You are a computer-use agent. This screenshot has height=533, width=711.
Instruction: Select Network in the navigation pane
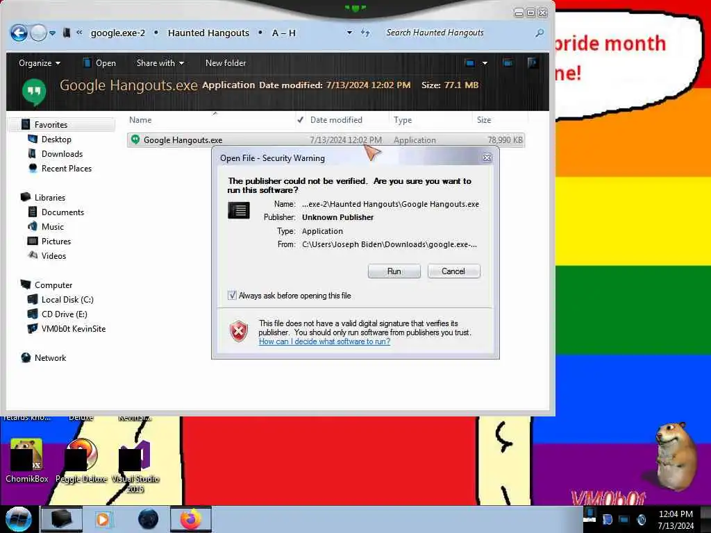(50, 357)
